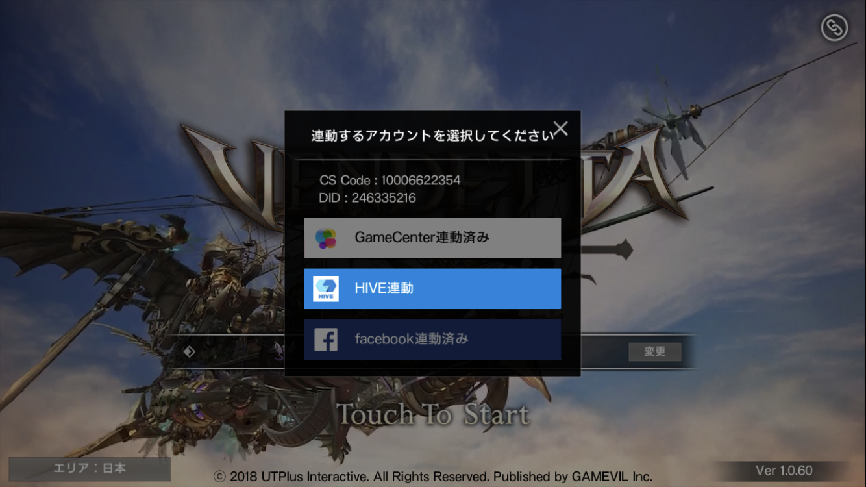Select the GameCenter連動済み button
Screen dimensions: 866x487
tap(432, 238)
